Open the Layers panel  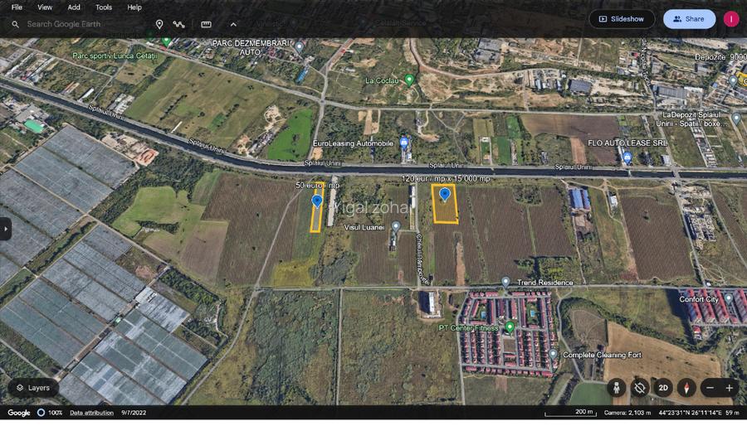(33, 387)
